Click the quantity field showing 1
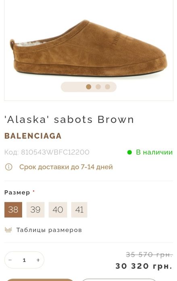Image resolution: width=177 pixels, height=281 pixels. click(24, 260)
